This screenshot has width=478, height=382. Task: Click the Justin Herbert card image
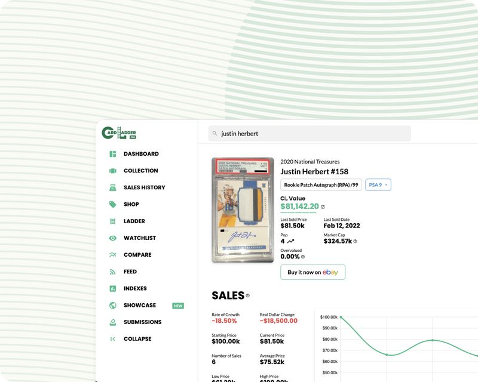click(x=243, y=210)
